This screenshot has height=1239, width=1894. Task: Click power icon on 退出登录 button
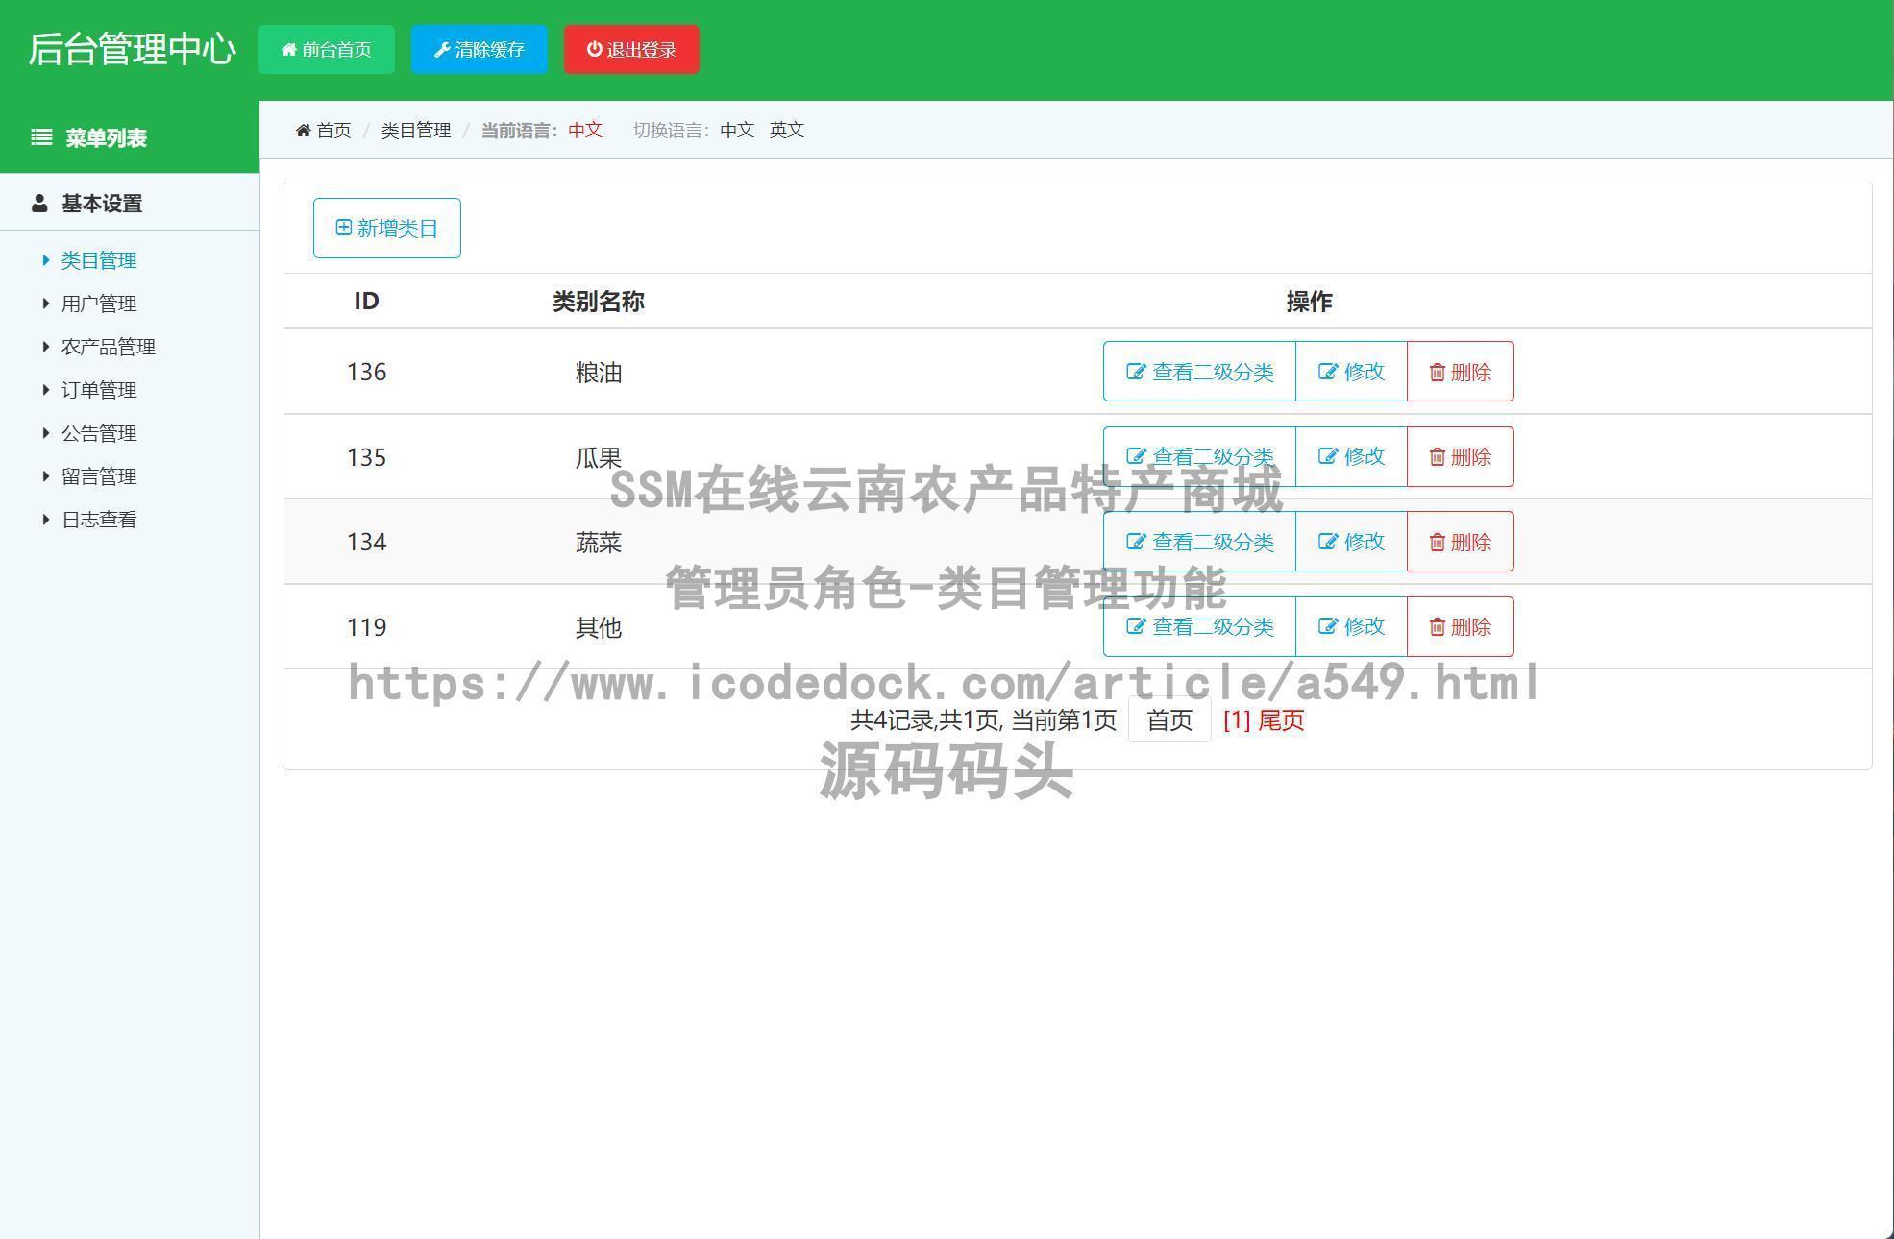coord(594,49)
